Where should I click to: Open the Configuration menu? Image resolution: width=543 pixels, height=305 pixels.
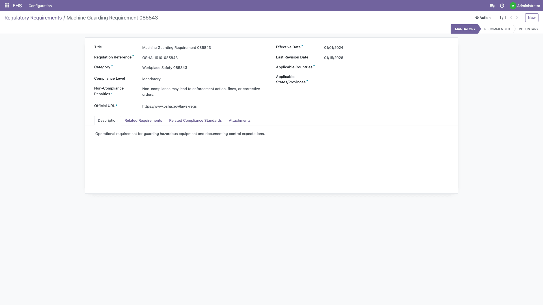tap(40, 6)
